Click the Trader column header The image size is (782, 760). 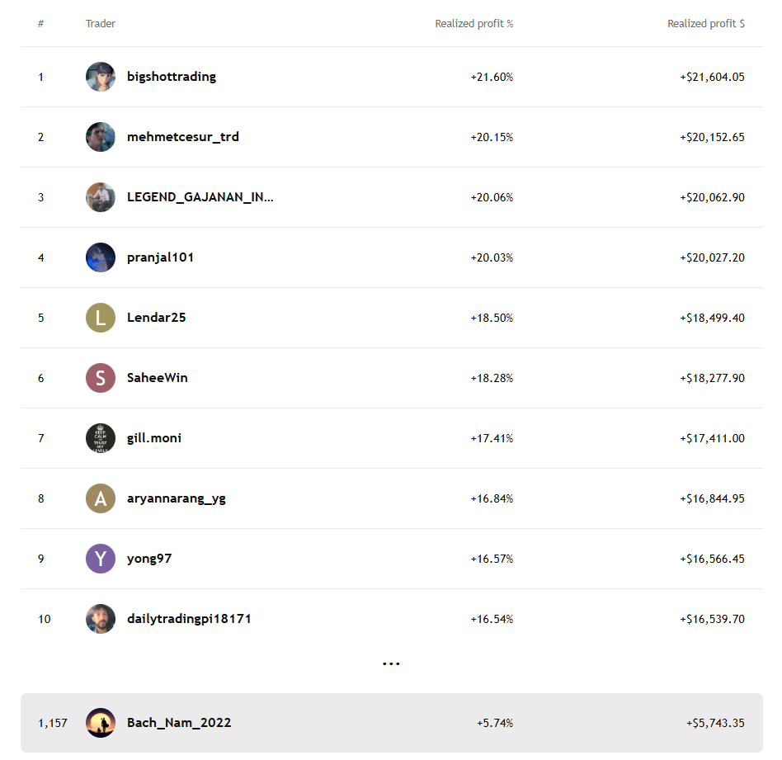pos(101,24)
